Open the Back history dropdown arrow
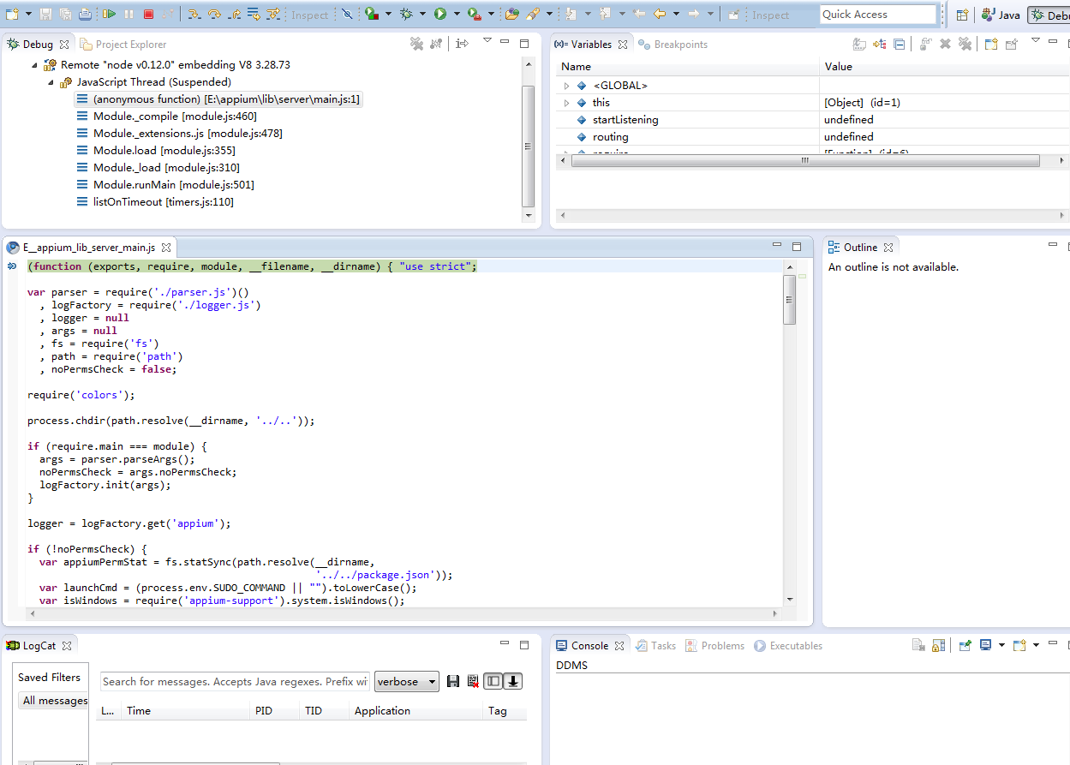1070x765 pixels. pos(676,15)
